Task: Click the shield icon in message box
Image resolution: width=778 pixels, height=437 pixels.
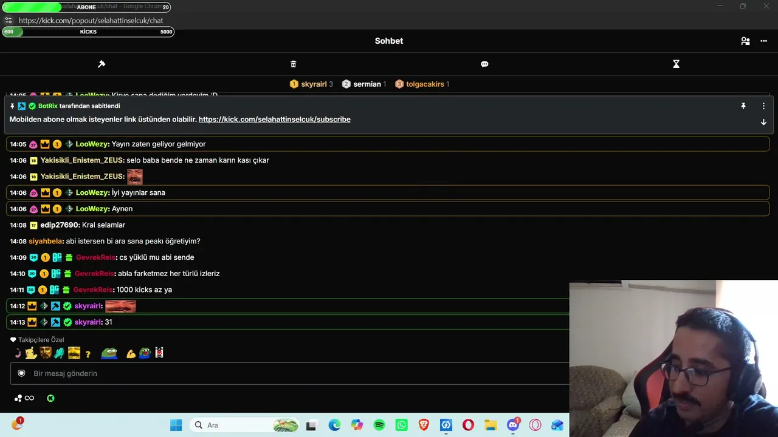Action: pos(21,373)
